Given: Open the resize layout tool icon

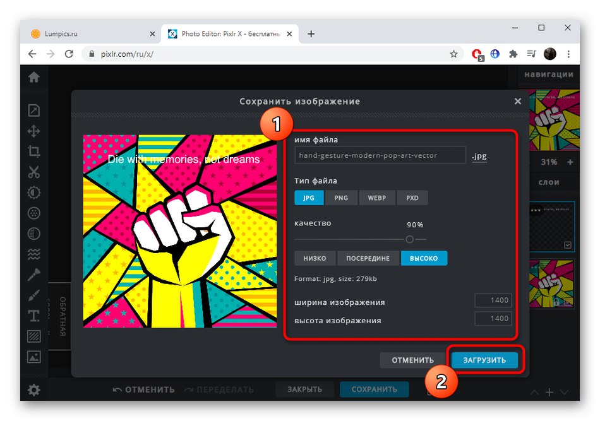Looking at the screenshot, I should pyautogui.click(x=33, y=110).
